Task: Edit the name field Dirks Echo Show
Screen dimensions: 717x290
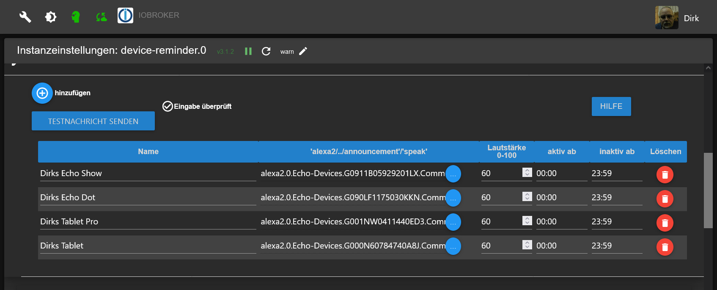Action: [x=148, y=173]
